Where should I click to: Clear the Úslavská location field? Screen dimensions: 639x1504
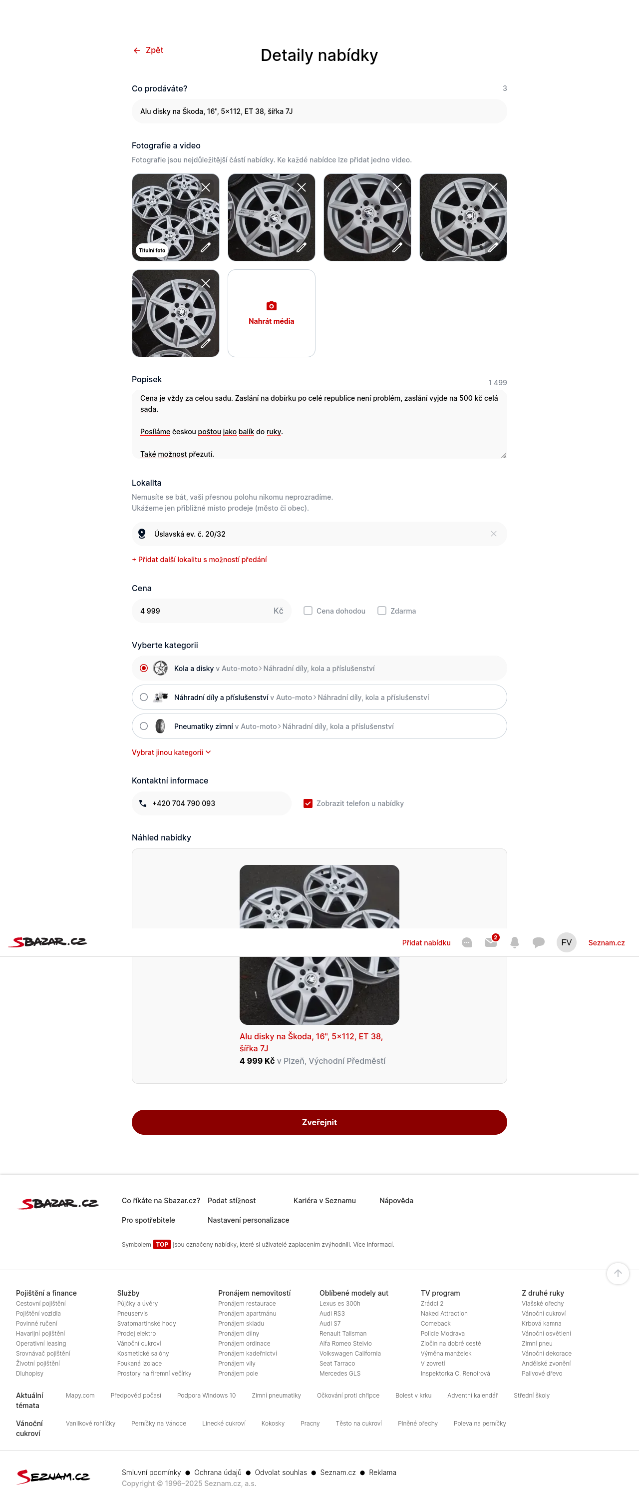click(x=494, y=534)
